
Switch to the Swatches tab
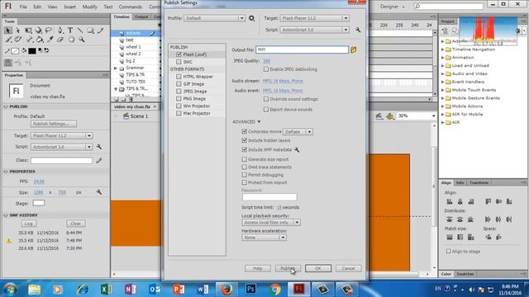coord(465,274)
